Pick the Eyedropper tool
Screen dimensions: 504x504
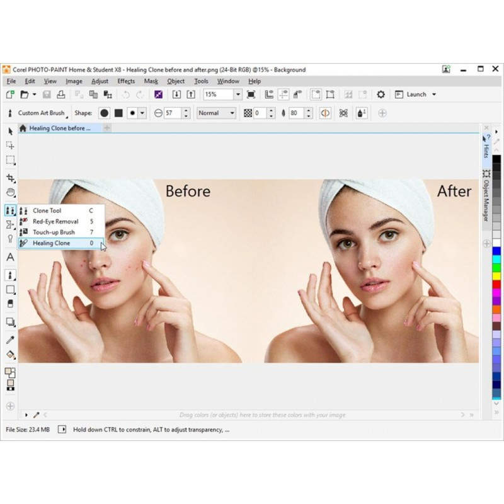point(10,340)
